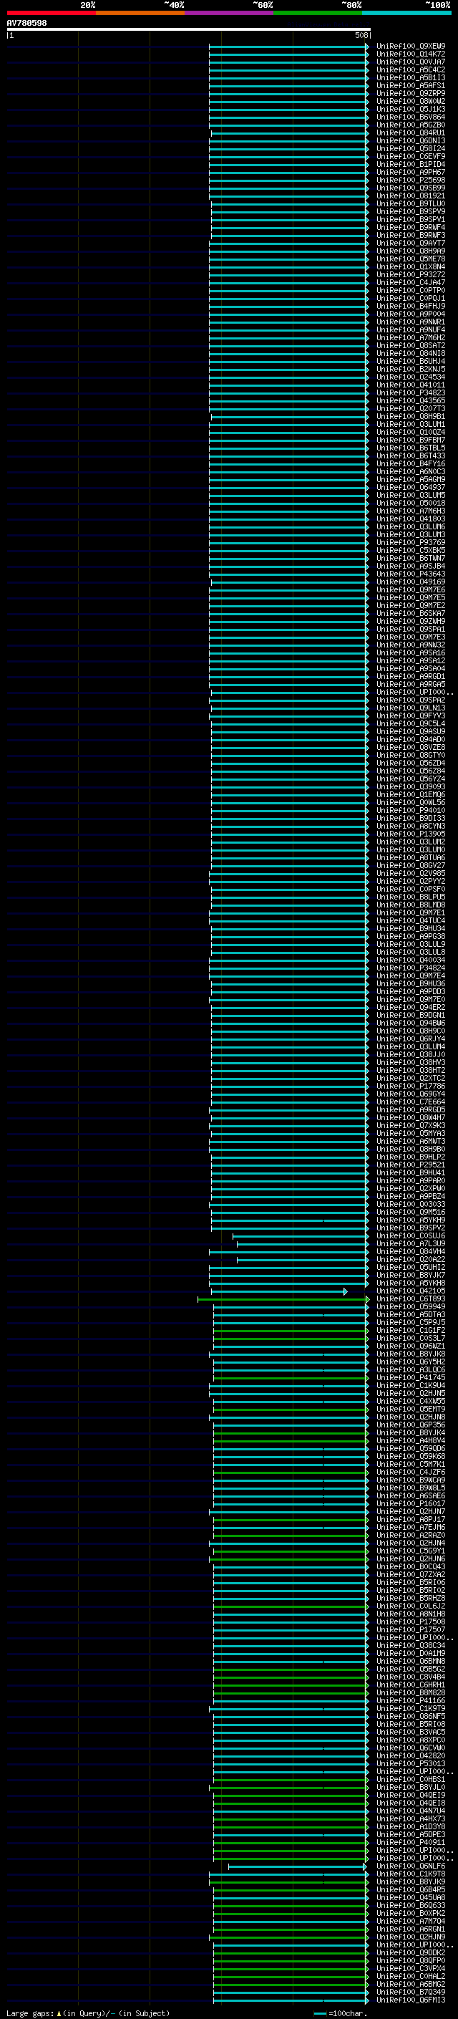
Task: Click the white query sequence bar
Action: point(189,30)
